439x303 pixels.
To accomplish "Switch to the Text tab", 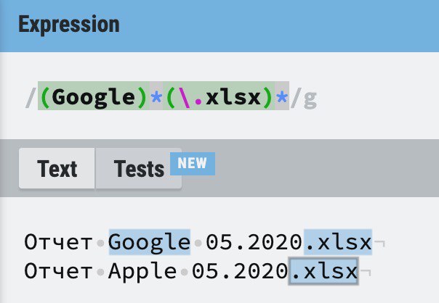I will pos(57,168).
